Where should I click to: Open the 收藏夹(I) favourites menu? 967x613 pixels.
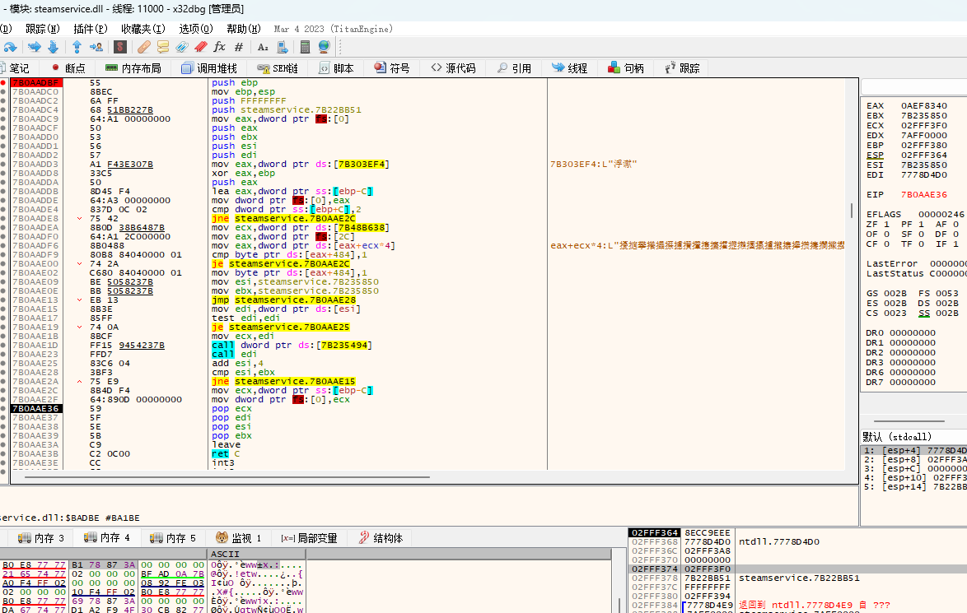[x=143, y=29]
